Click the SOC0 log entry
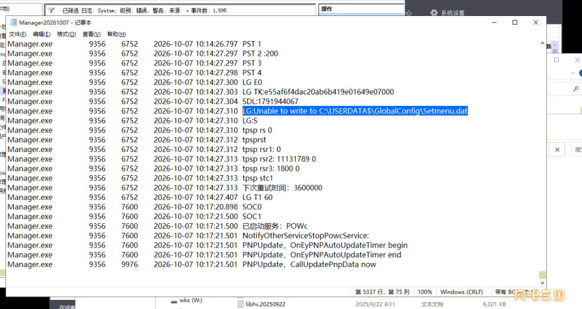This screenshot has width=582, height=309. point(251,207)
